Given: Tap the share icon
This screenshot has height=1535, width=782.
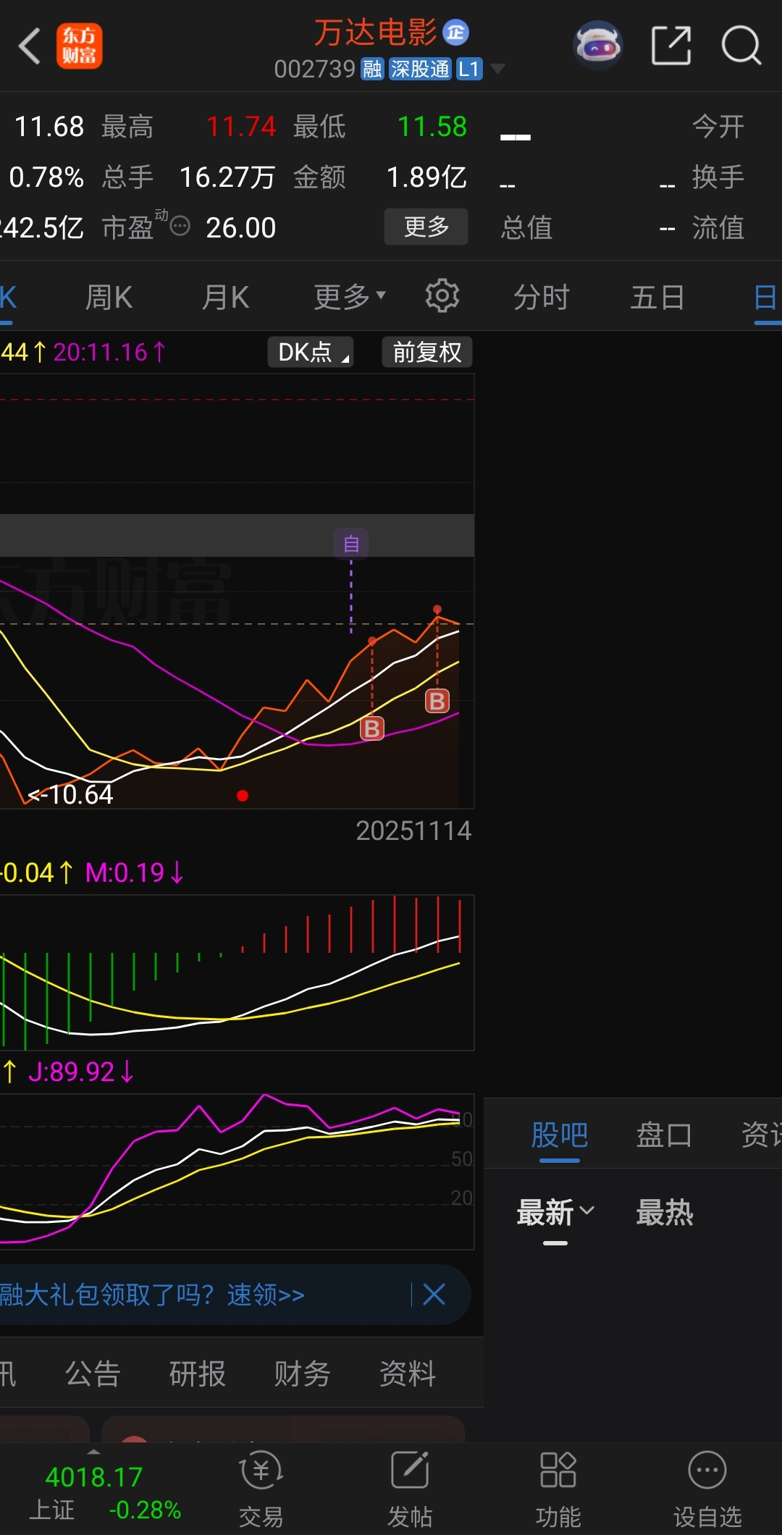Looking at the screenshot, I should coord(671,46).
